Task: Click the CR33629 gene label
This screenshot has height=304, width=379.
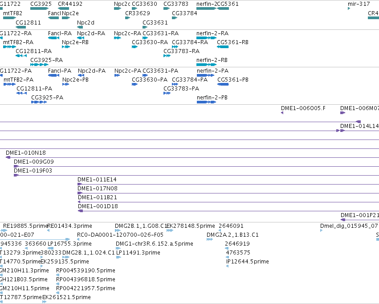Action: pos(138,13)
